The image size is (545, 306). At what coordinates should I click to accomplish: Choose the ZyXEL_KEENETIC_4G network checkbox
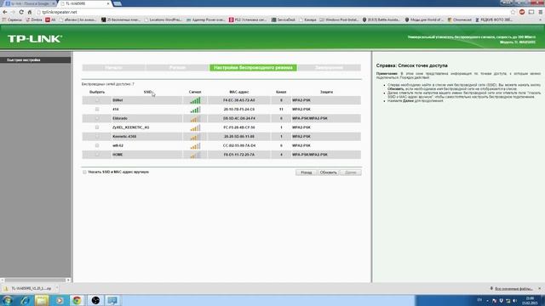point(97,127)
